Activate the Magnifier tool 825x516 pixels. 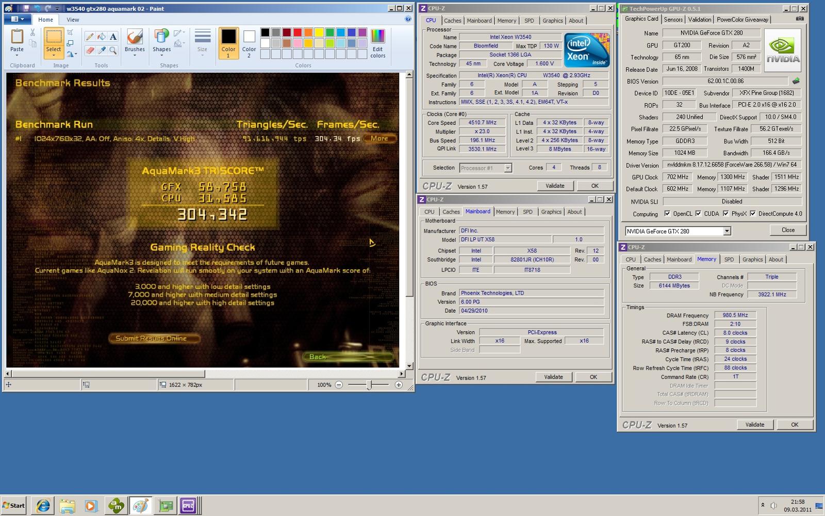coord(113,50)
